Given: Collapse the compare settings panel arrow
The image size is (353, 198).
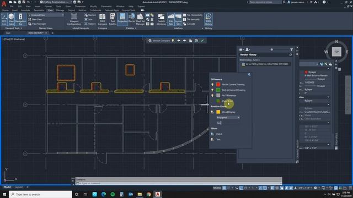Looking at the screenshot, I should coord(249,75).
